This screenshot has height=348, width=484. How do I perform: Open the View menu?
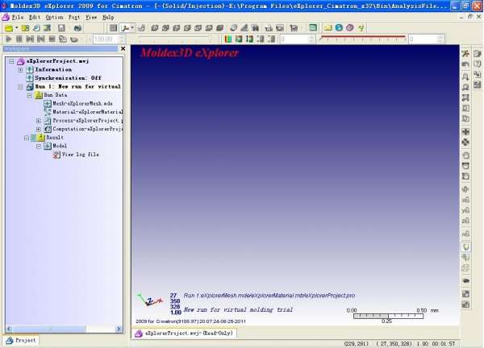[x=91, y=17]
